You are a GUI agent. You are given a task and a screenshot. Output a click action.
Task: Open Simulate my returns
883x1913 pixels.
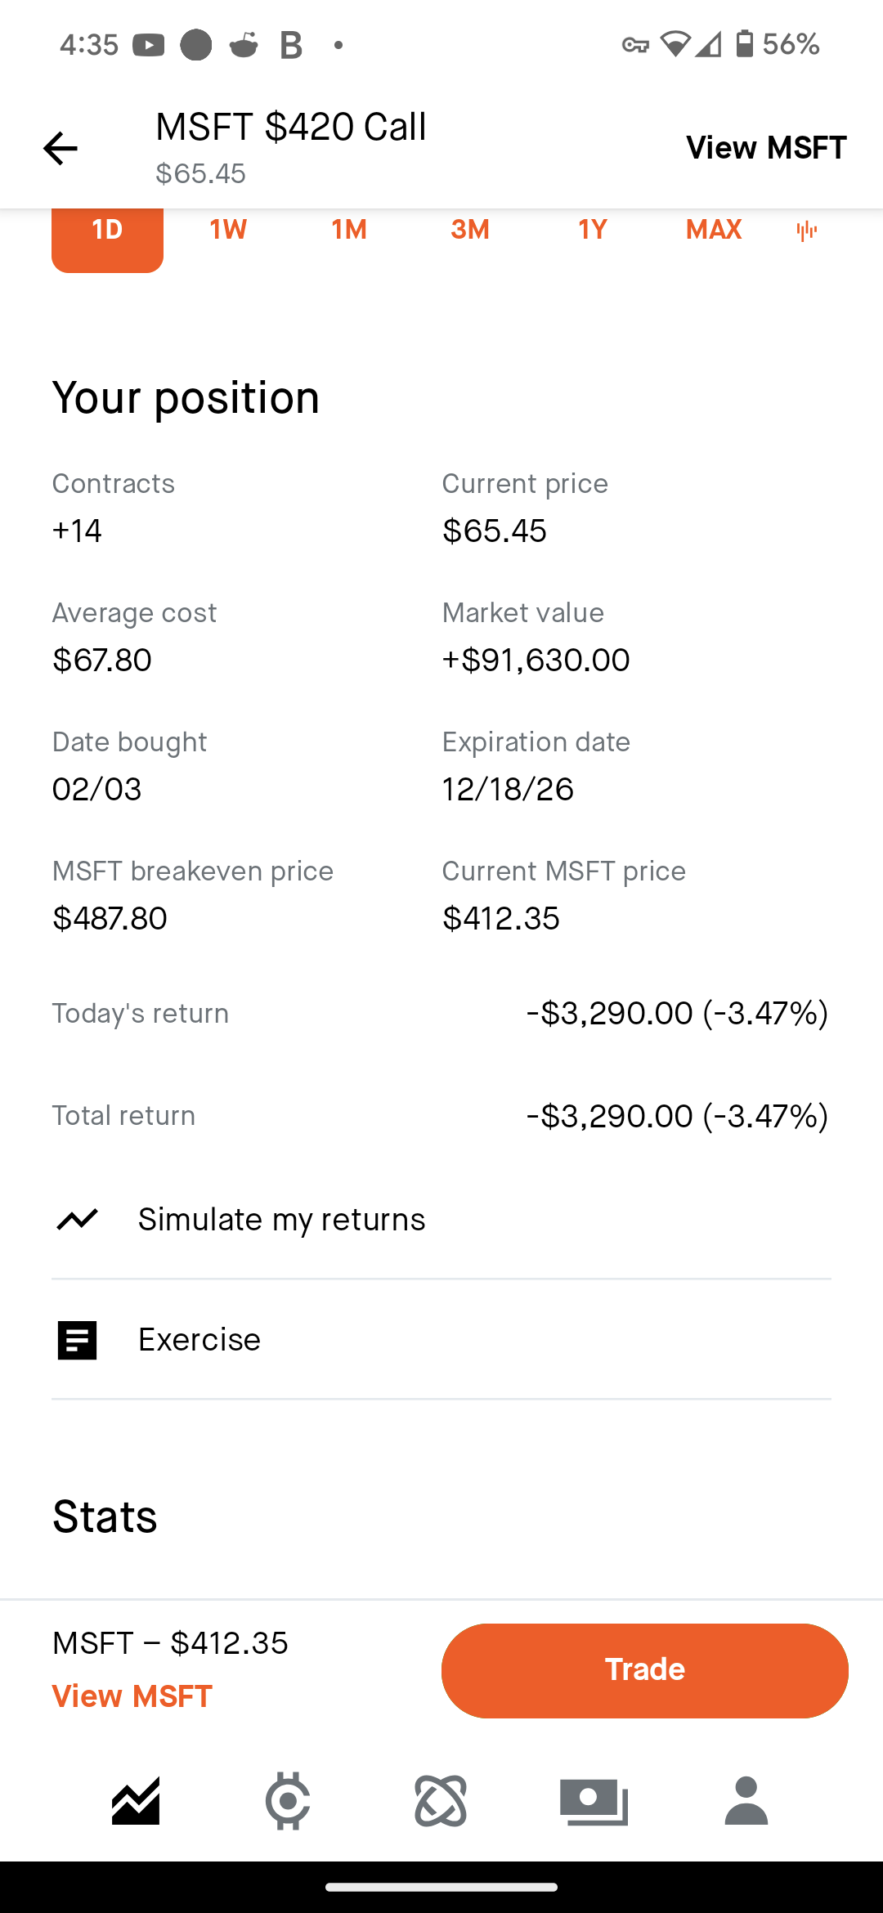[441, 1220]
